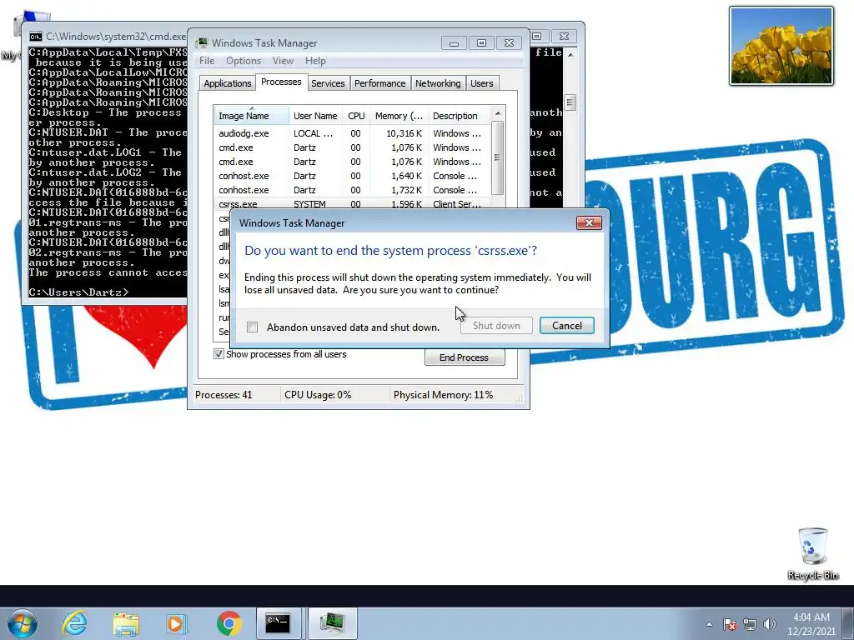This screenshot has height=640, width=854.
Task: Click the End Process button
Action: [x=464, y=357]
